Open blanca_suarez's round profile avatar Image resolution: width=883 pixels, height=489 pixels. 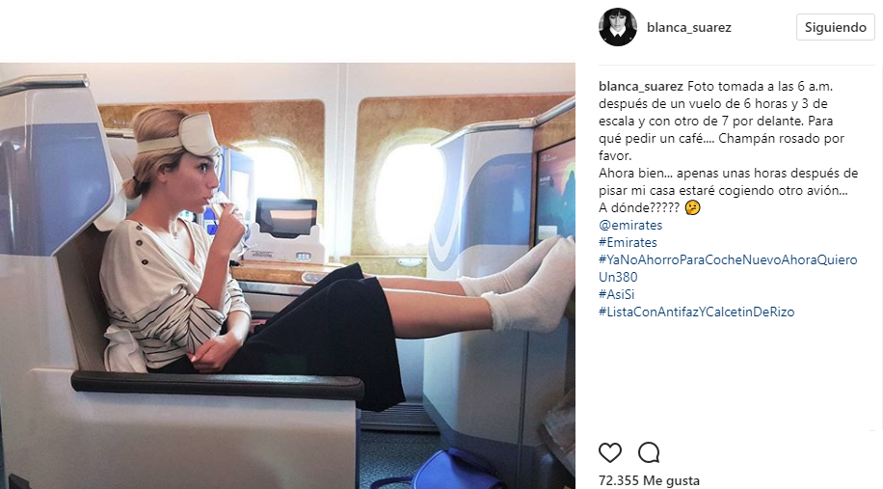tap(618, 27)
